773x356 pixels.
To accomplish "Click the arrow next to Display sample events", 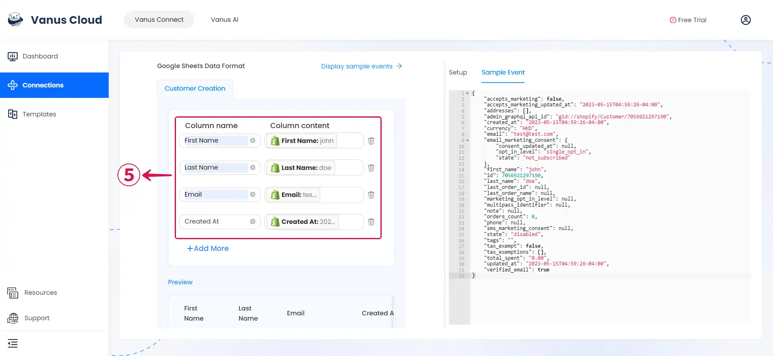I will (399, 66).
